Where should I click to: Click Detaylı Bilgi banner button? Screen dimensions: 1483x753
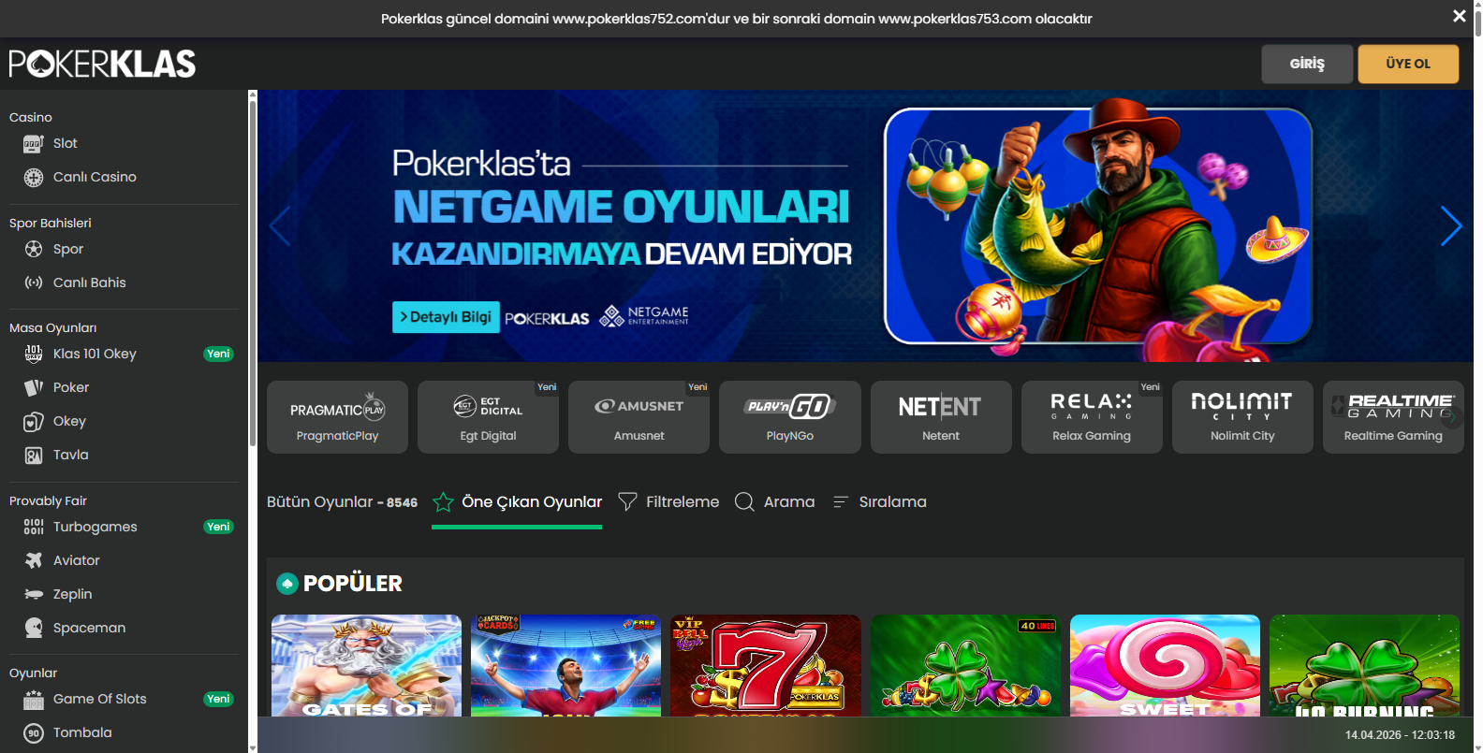coord(446,317)
